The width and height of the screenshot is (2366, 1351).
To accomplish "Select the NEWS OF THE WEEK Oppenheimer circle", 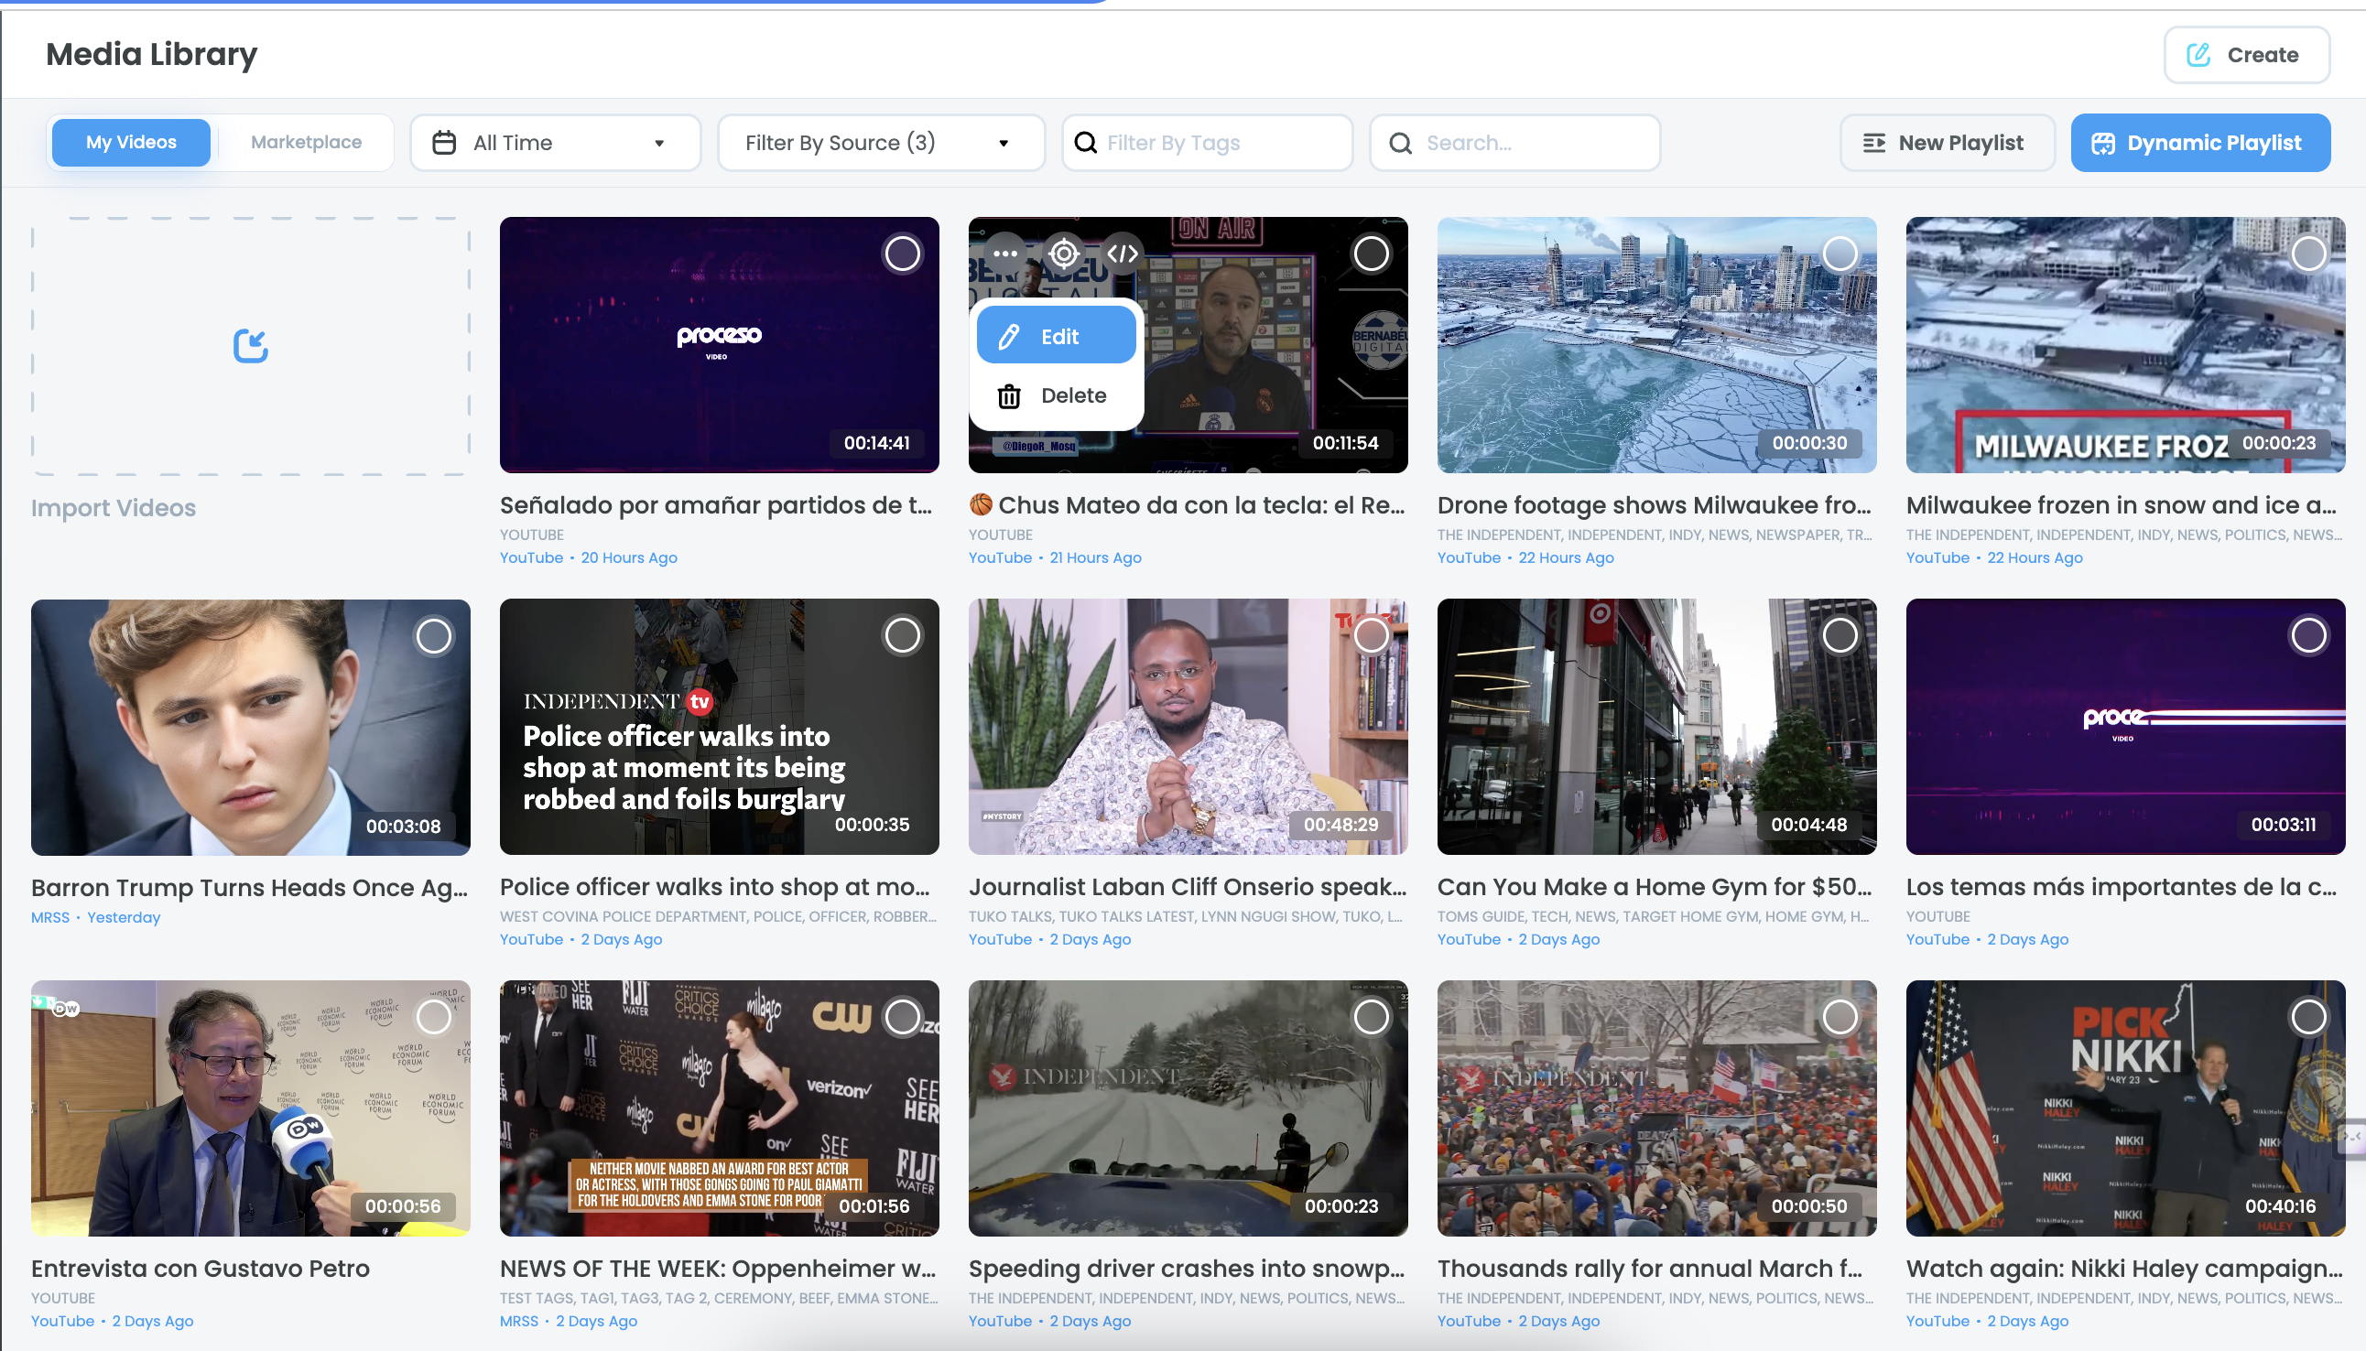I will (902, 1017).
